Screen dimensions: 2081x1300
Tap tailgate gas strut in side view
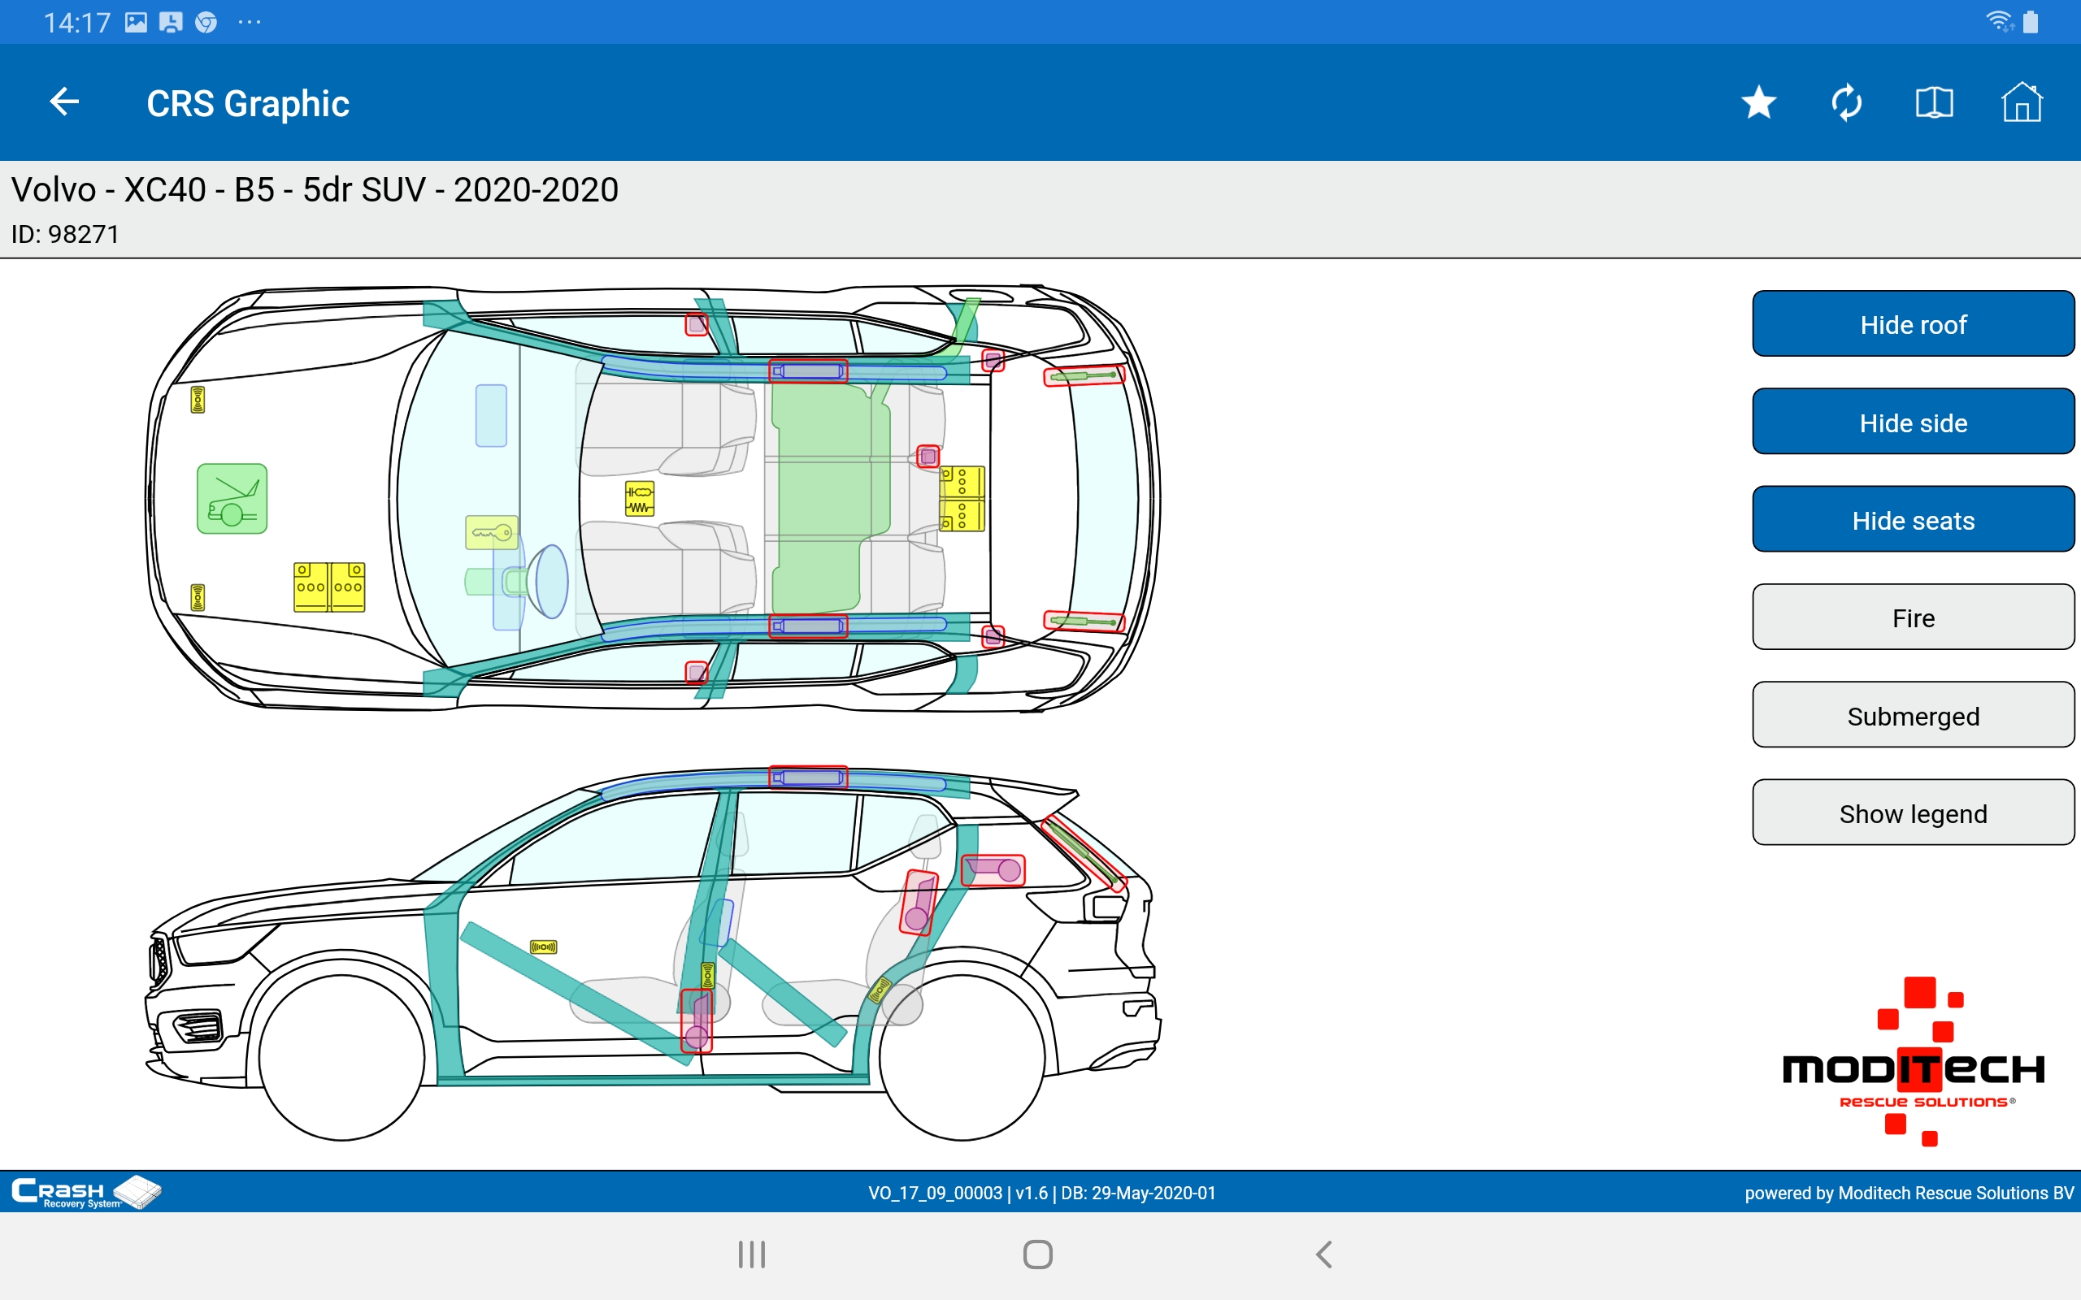pyautogui.click(x=1084, y=854)
